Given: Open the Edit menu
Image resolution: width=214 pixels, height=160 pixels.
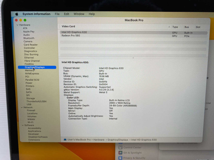Looking at the screenshot, I should point(66,14).
